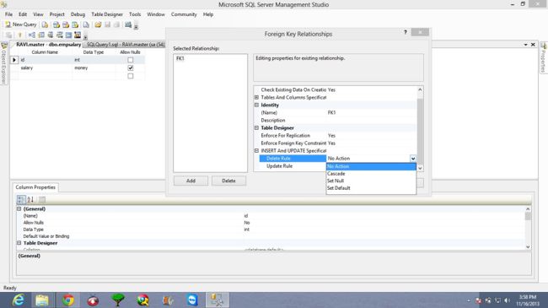Click the Manage Fulltext Index icon
This screenshot has width=548, height=308.
(x=51, y=35)
